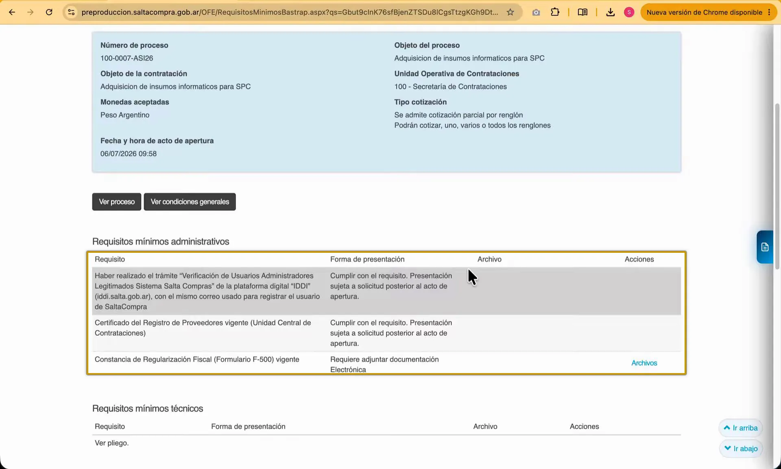Click 'Requiere adjuntar documentación Electrónica' cell
Image resolution: width=781 pixels, height=469 pixels.
point(384,364)
